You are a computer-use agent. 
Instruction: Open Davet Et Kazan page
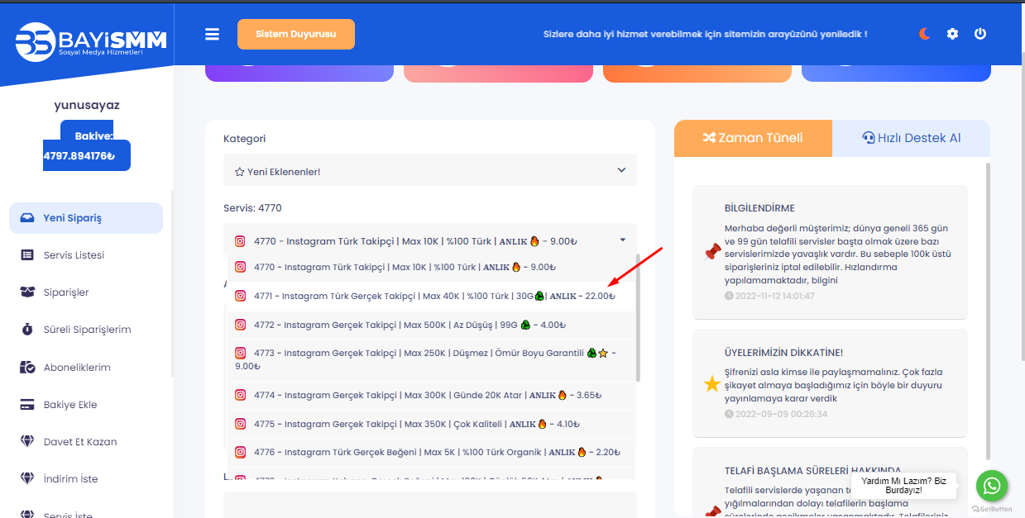click(x=80, y=442)
